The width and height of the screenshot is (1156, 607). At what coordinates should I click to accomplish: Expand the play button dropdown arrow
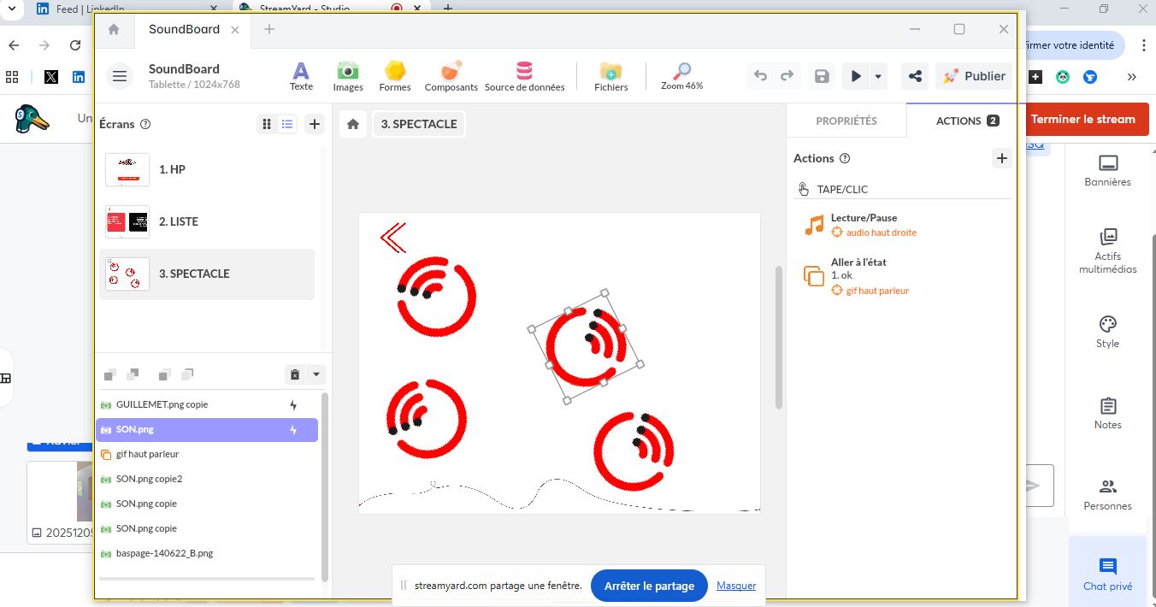tap(878, 76)
